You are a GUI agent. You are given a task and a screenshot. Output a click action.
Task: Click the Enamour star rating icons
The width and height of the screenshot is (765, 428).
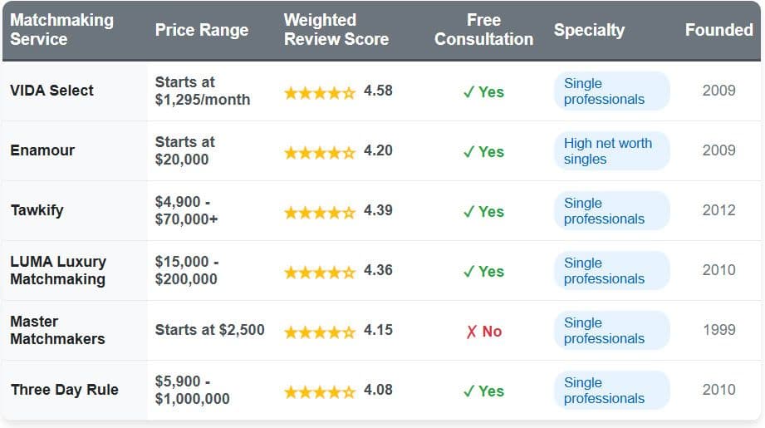pyautogui.click(x=320, y=152)
